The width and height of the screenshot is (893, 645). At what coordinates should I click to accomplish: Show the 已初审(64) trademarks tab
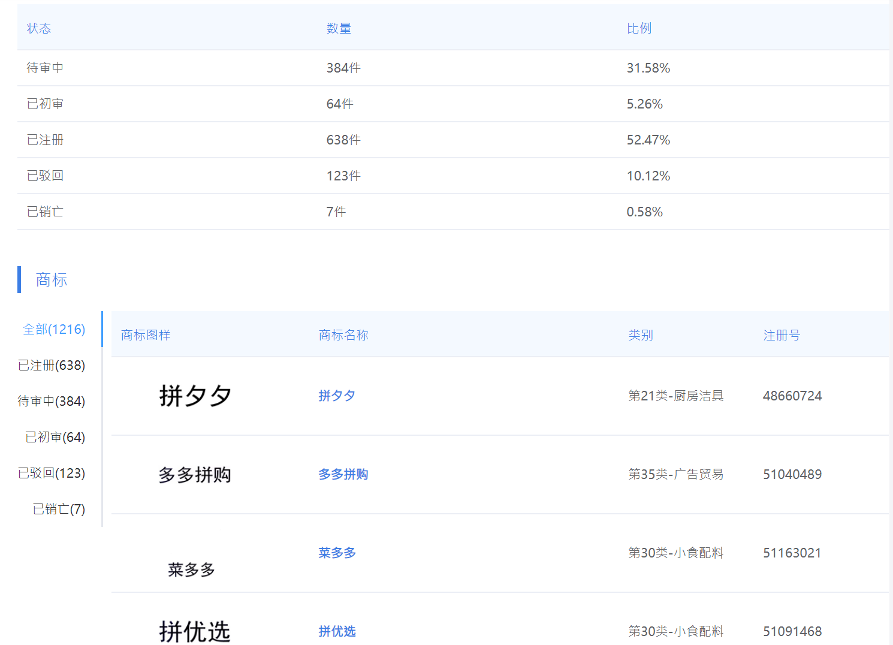pos(55,437)
